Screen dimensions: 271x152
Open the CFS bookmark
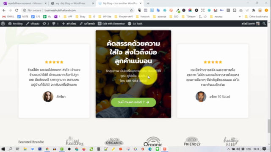(x=36, y=16)
